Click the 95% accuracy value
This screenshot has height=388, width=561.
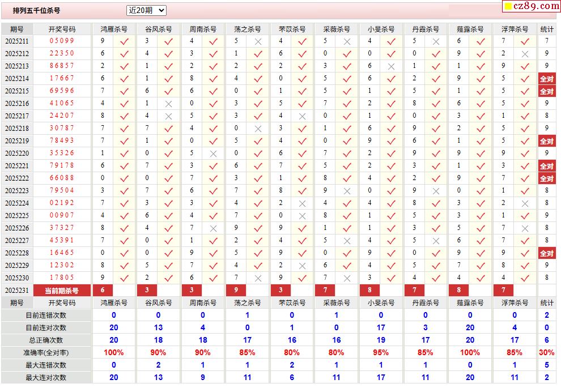click(381, 352)
